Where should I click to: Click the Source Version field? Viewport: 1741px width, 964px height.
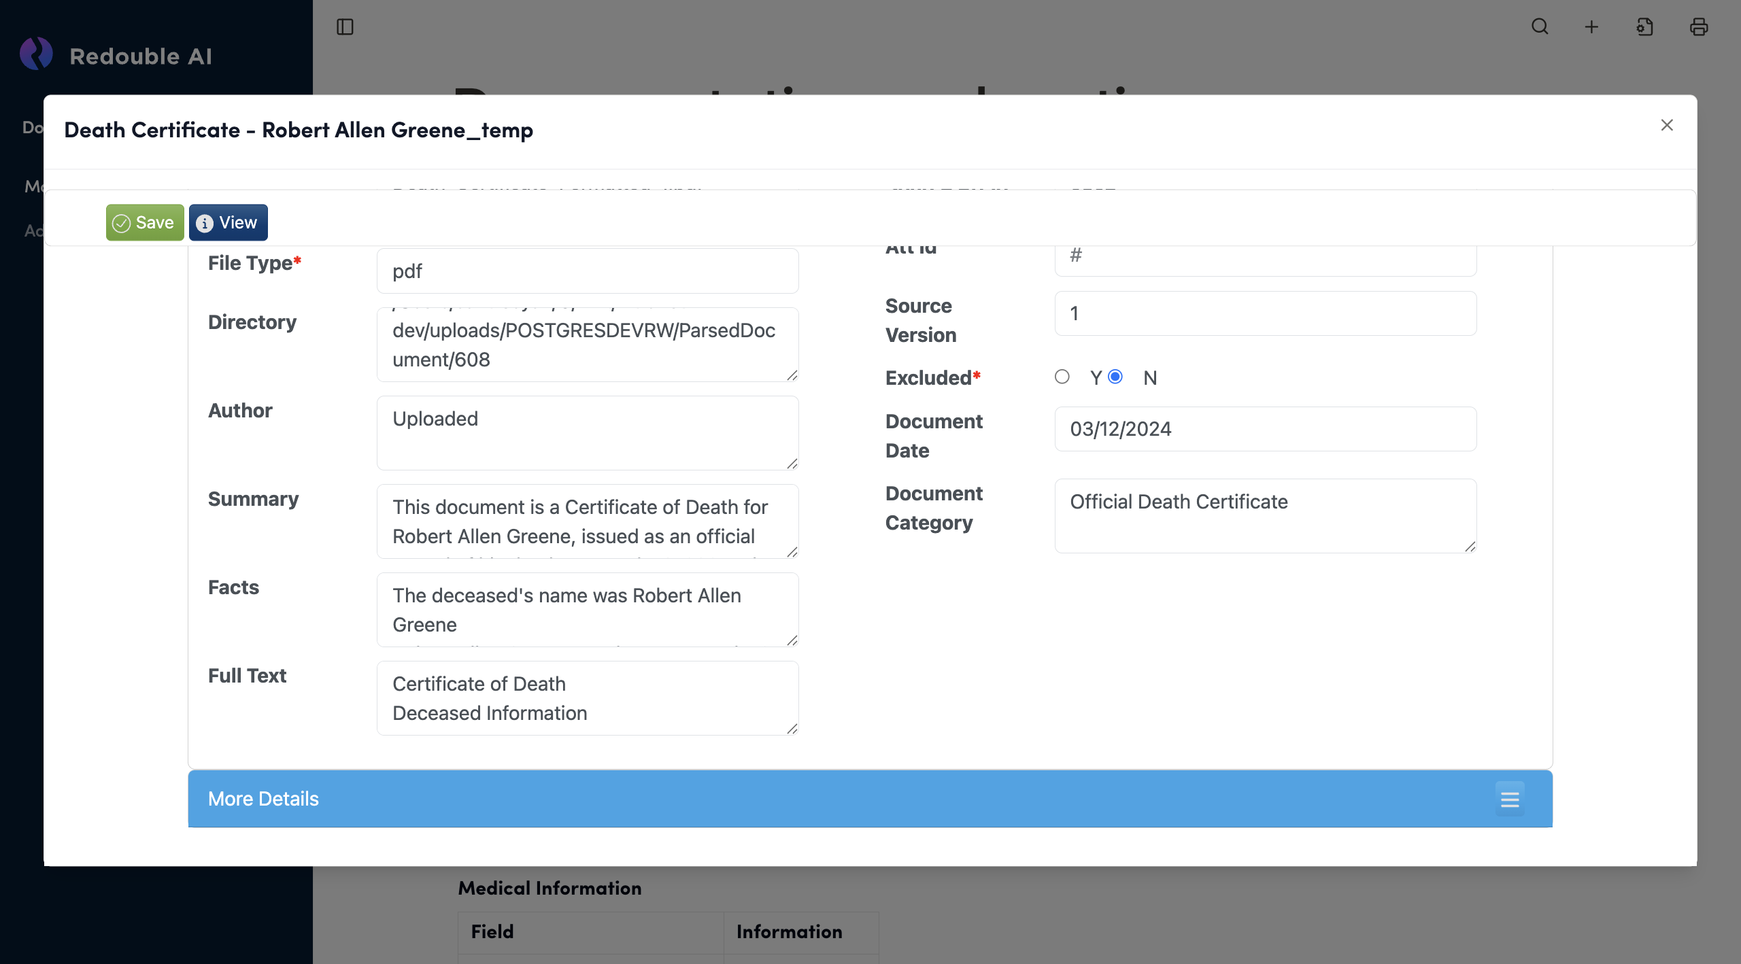click(1264, 313)
